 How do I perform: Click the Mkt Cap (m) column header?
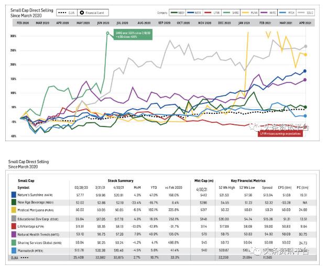(203, 180)
